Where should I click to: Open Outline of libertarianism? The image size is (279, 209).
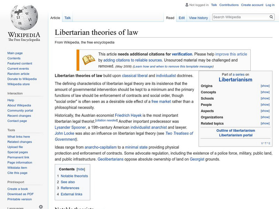pos(236,130)
